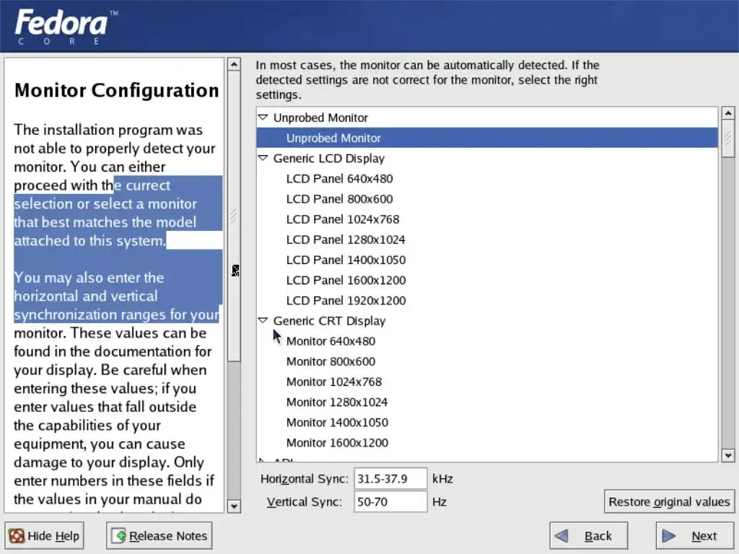This screenshot has height=554, width=739.
Task: Click the Next arrow icon
Action: (x=669, y=536)
